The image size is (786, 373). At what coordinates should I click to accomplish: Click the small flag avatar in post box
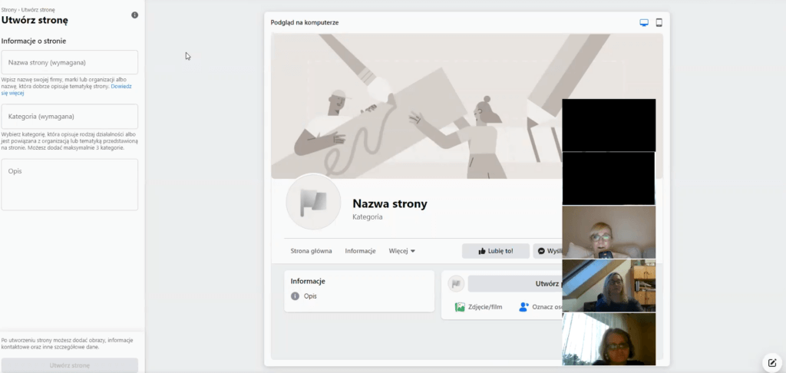(x=456, y=284)
